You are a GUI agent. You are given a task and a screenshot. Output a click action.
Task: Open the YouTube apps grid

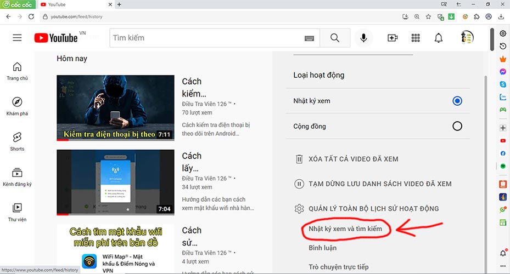(x=416, y=38)
